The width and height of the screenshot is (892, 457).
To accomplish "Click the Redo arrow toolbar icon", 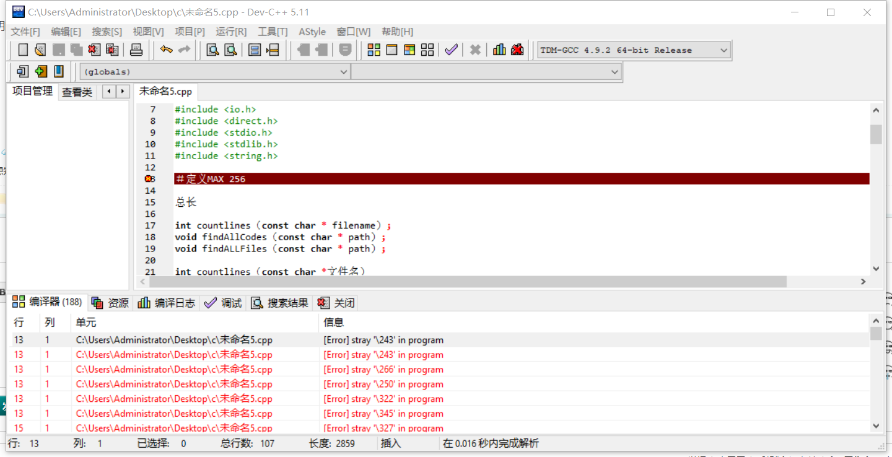I will click(x=184, y=50).
